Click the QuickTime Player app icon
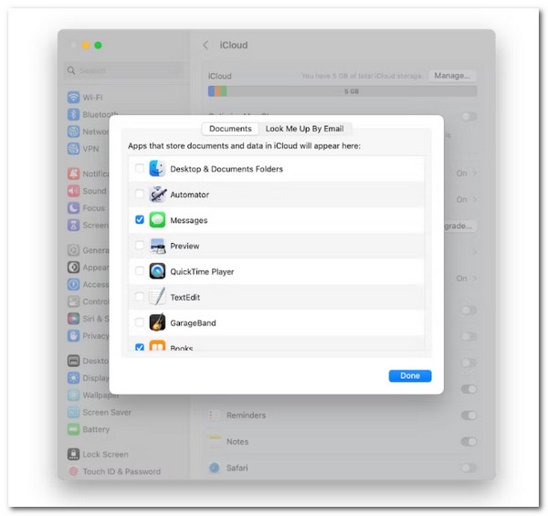Viewport: 548px width, 516px height. point(157,271)
